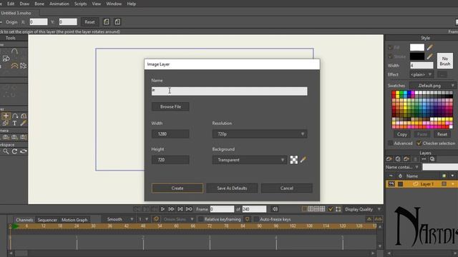458x257 pixels.
Task: Click the black Stroke color swatch
Action: tap(417, 56)
